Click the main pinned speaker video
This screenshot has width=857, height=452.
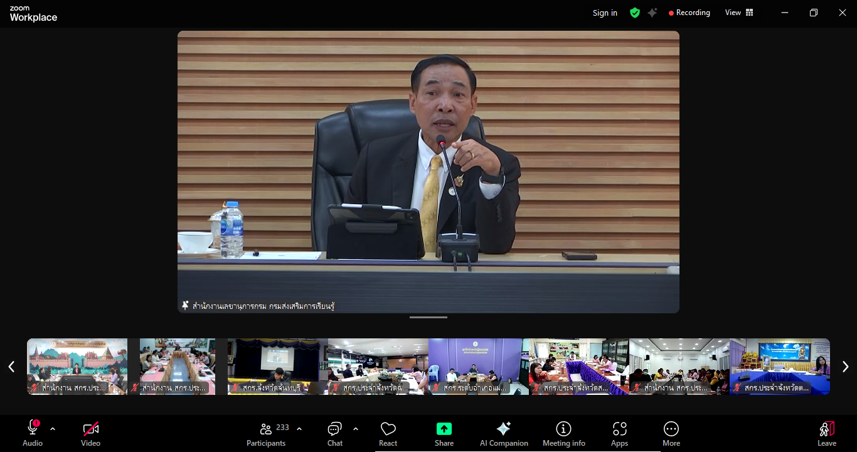428,172
